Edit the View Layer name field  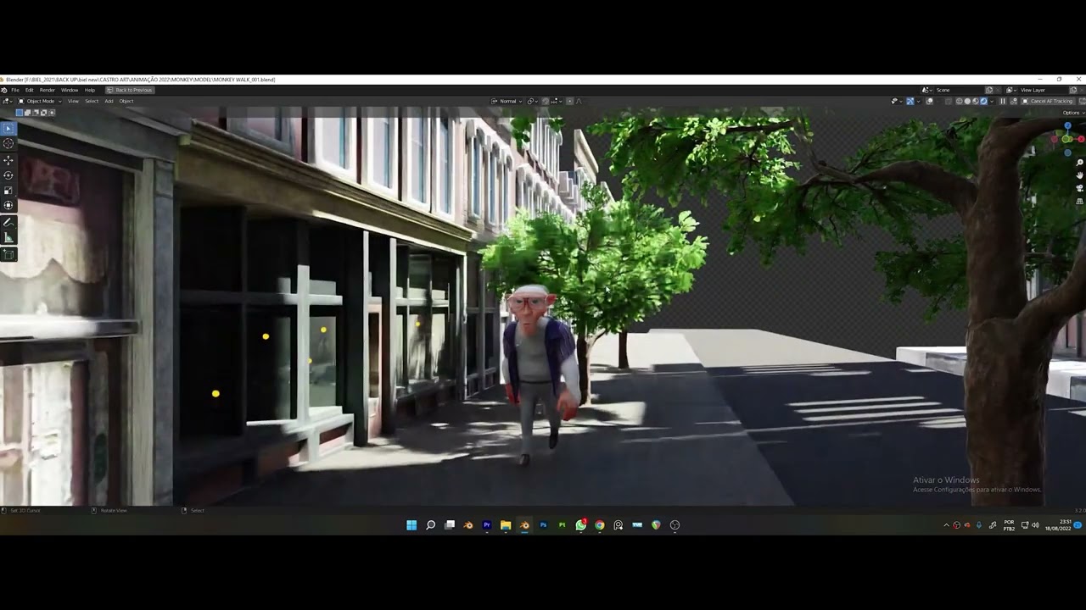pyautogui.click(x=1043, y=90)
